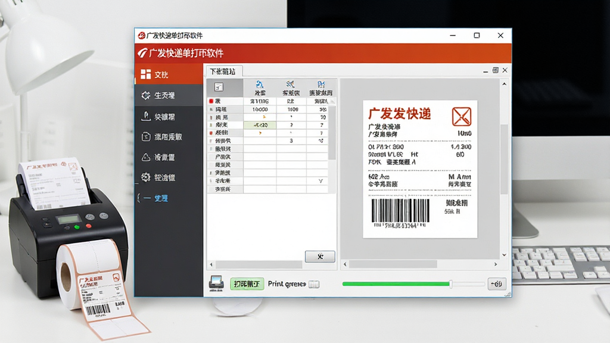
Task: Click the +60 button right of the slider
Action: tap(497, 284)
